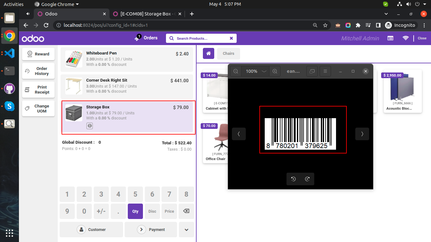Clear the product search with X
Viewport: 431px width, 242px height.
coord(231,38)
